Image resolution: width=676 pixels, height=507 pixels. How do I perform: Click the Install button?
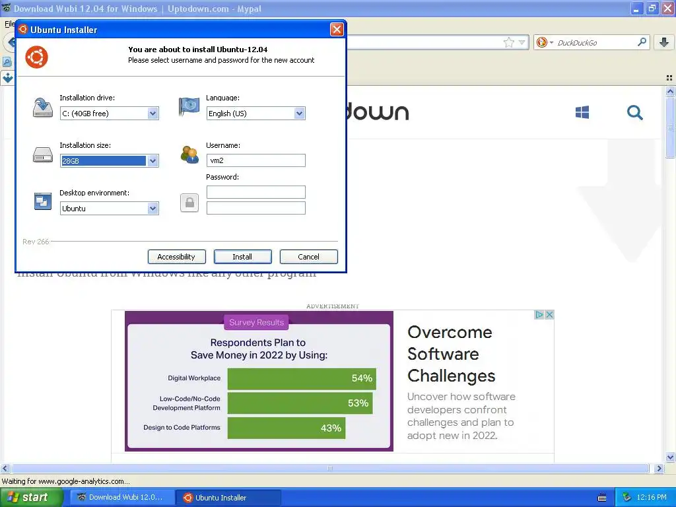243,257
